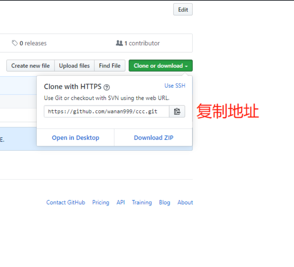The image size is (294, 267).
Task: Open API footer link
Action: (x=121, y=202)
